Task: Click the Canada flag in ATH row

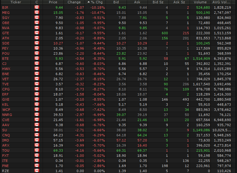Action: coord(37,38)
